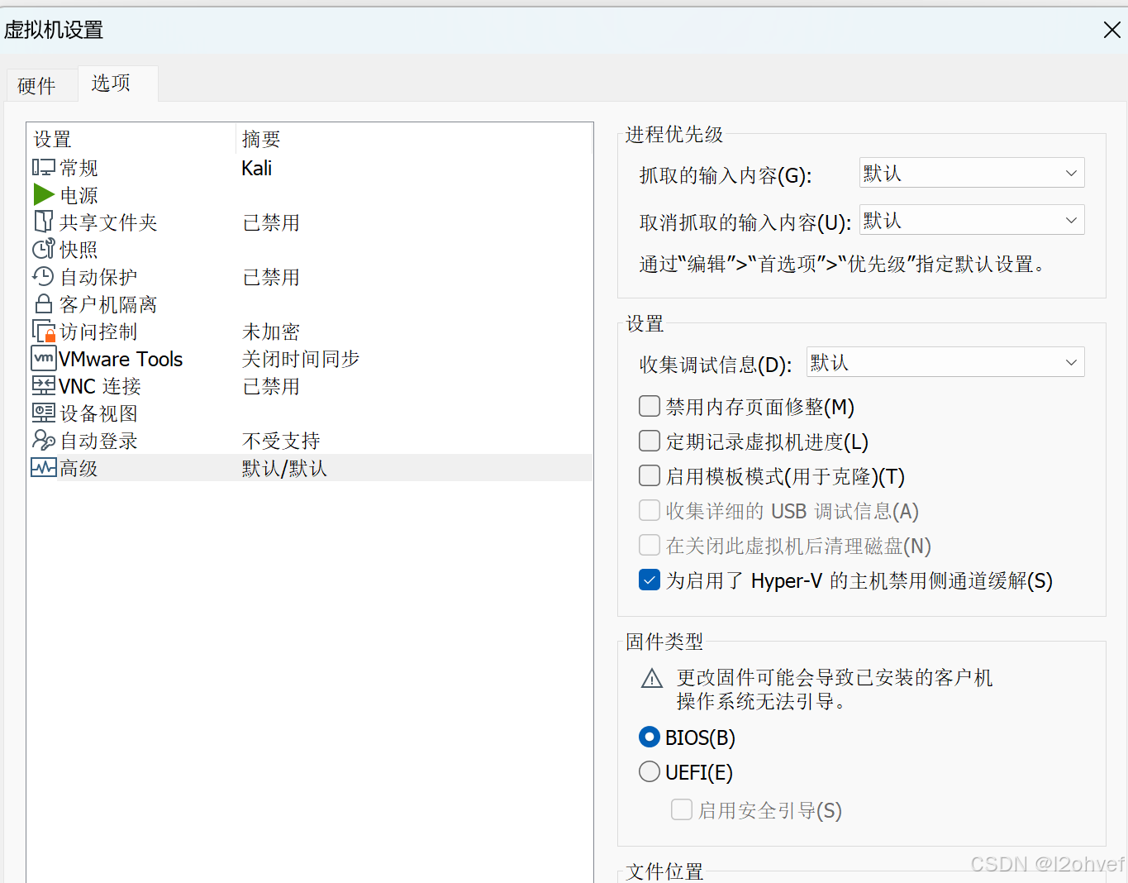Select the 共享文件夹 settings row
The height and width of the screenshot is (883, 1128).
(310, 222)
